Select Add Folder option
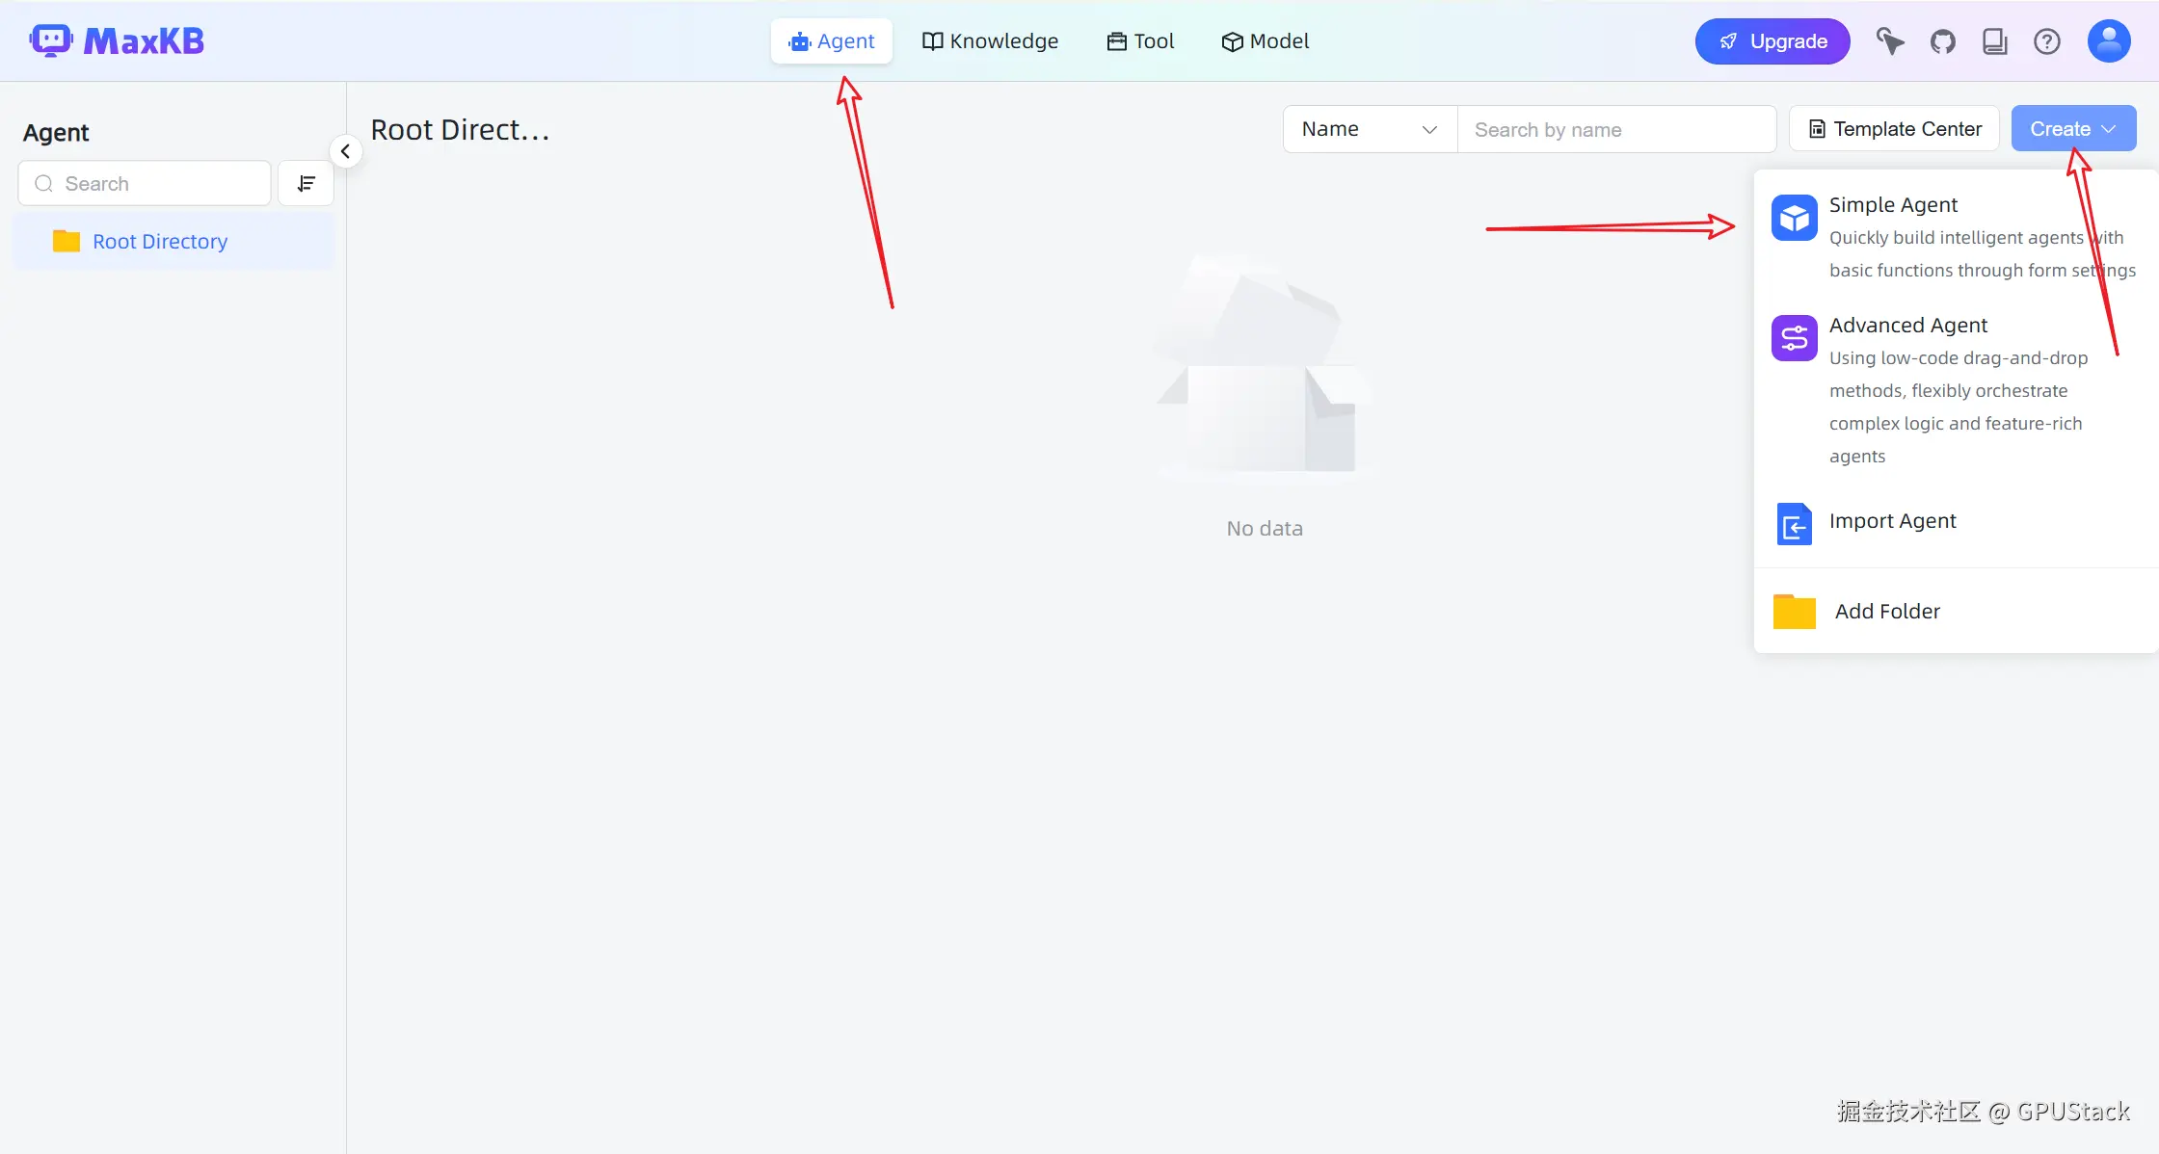This screenshot has height=1154, width=2159. pos(1886,612)
